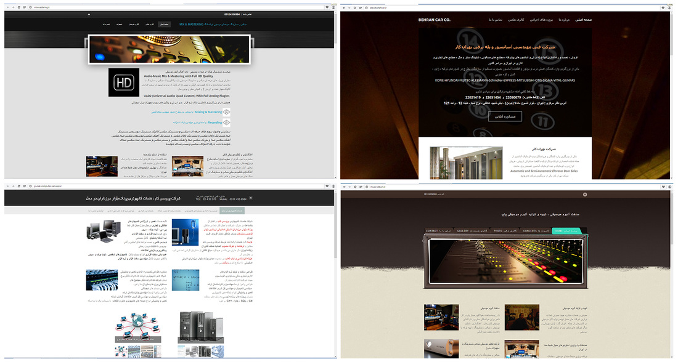Click the Mixing & Mastering diamond logo icon

pos(227,112)
